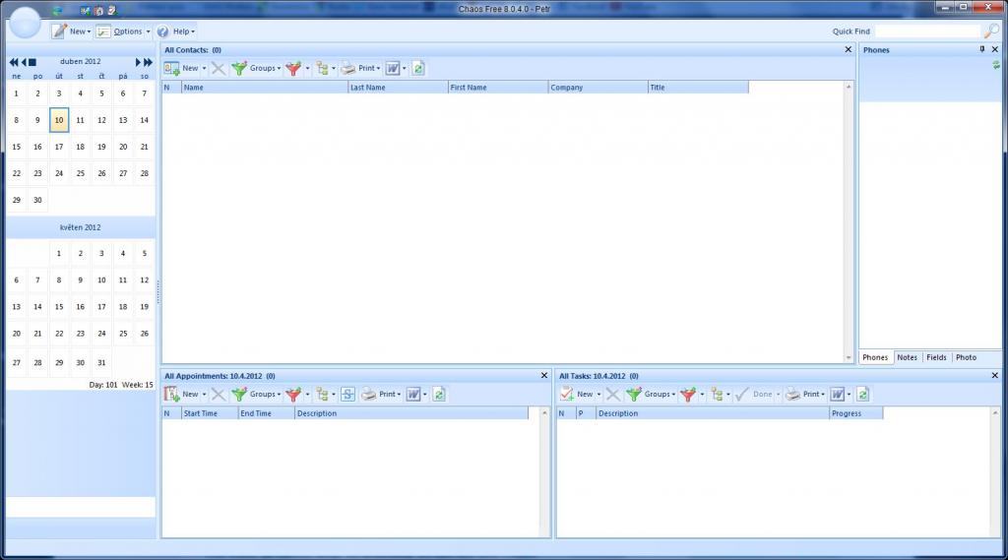Click the square Today button in calendar
Viewport: 1008px width, 560px height.
32,62
